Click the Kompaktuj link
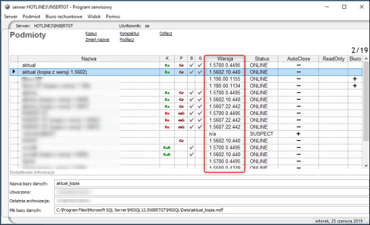Image resolution: width=370 pixels, height=225 pixels. click(x=129, y=34)
